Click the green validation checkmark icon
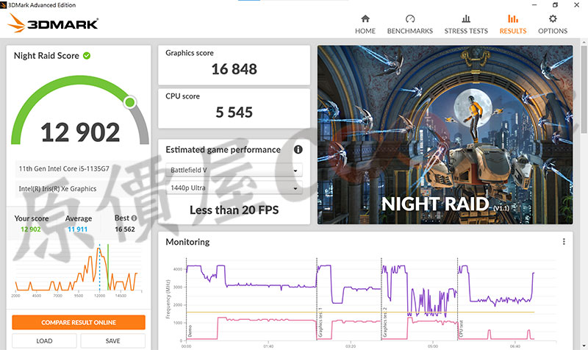 [x=87, y=56]
